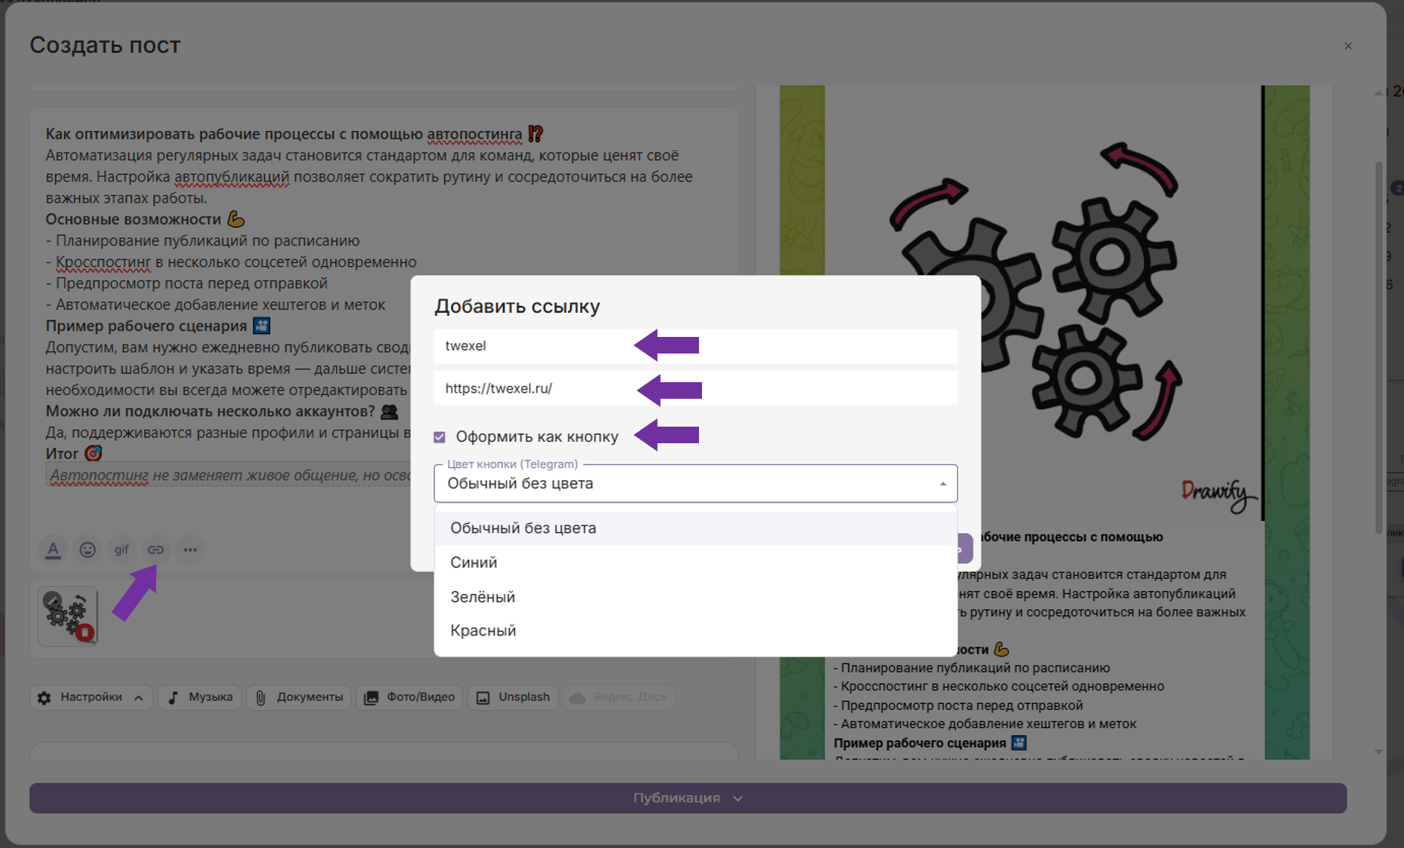1404x848 pixels.
Task: Uncheck Оформить как кнопку checkbox
Action: pyautogui.click(x=440, y=437)
